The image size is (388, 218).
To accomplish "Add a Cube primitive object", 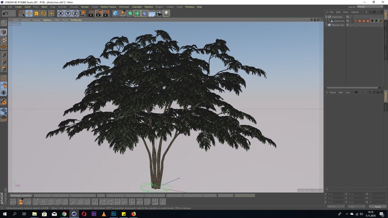I will tap(115, 14).
